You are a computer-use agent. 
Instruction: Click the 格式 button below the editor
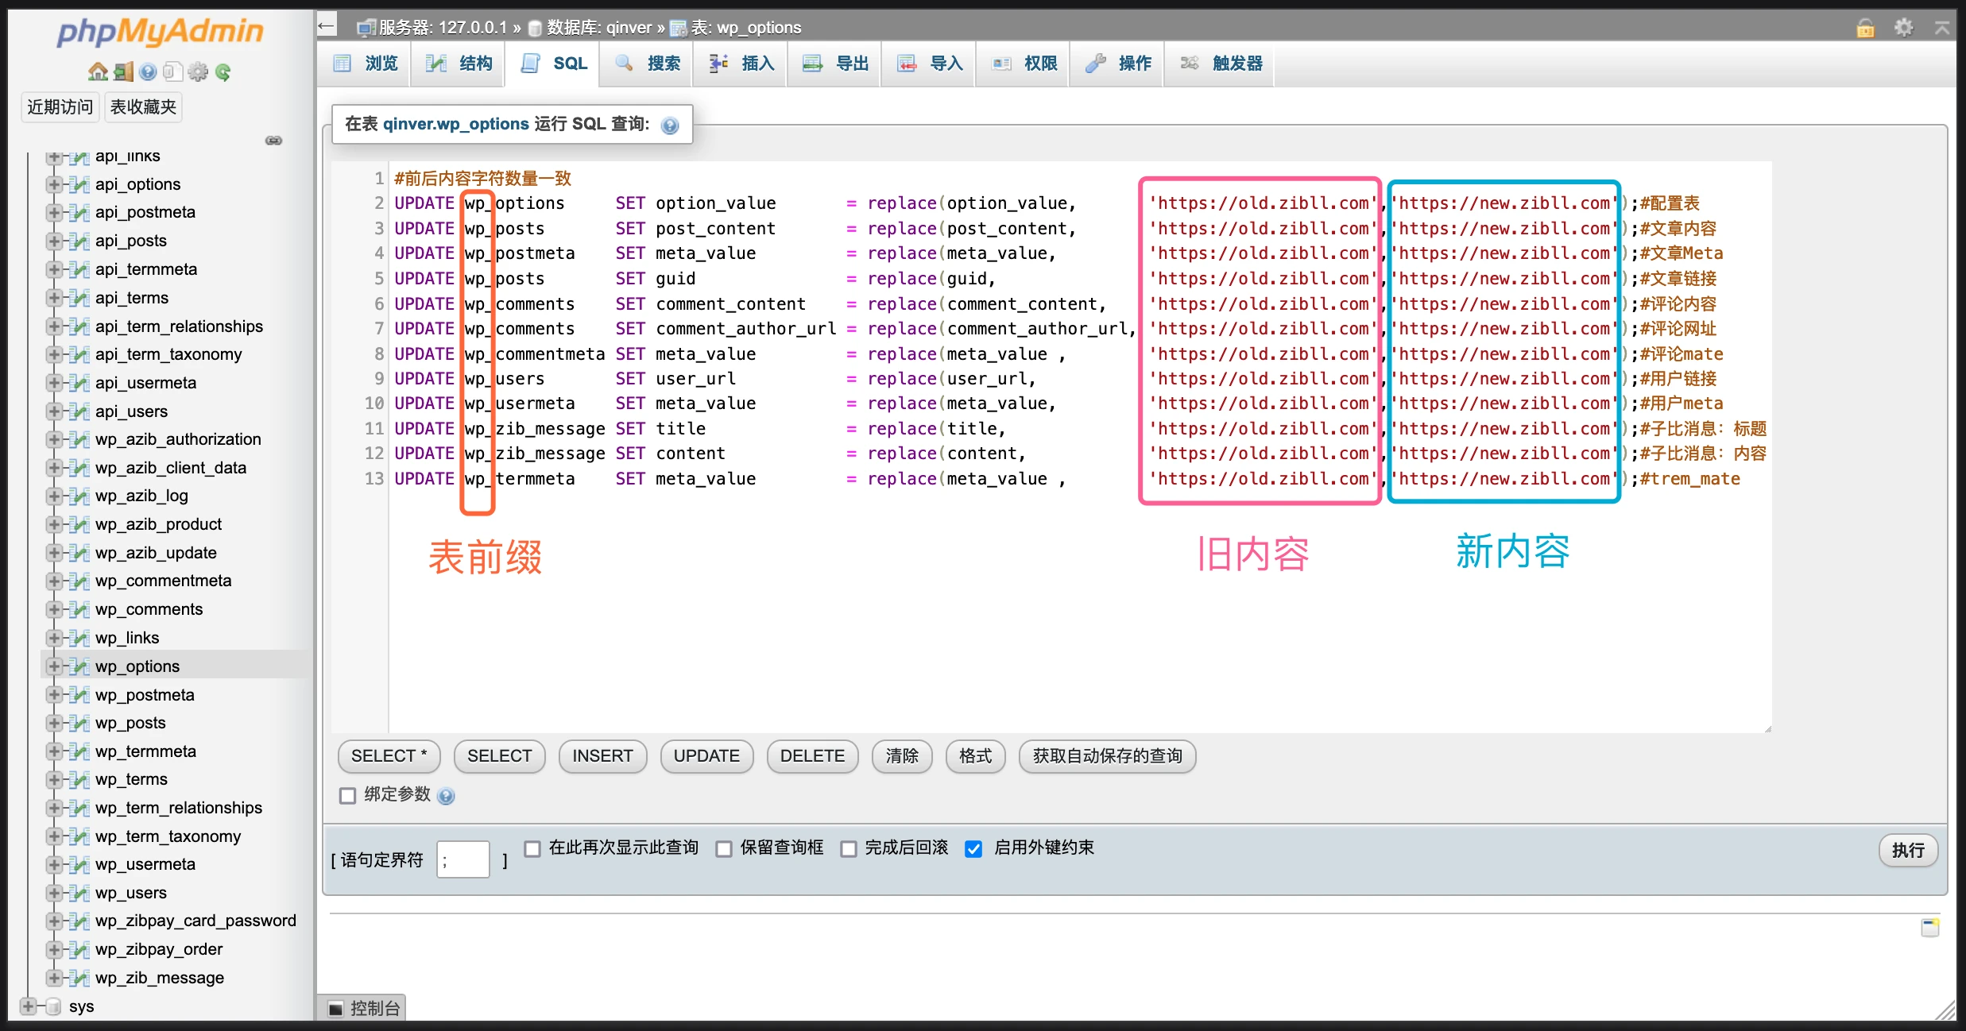(975, 756)
